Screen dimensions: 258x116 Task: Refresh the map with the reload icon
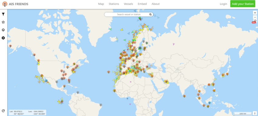click(x=3, y=111)
